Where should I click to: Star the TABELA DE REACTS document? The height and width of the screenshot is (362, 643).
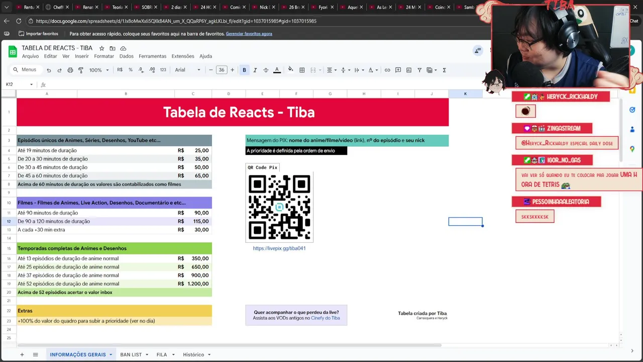(x=101, y=48)
